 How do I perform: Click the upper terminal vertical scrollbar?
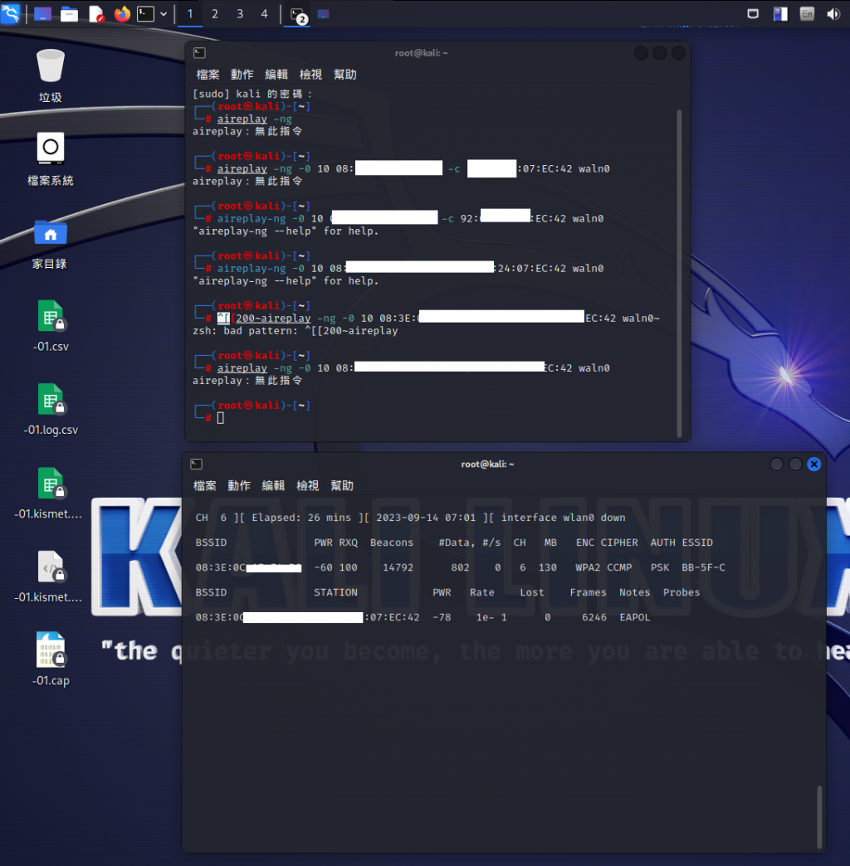pos(679,274)
